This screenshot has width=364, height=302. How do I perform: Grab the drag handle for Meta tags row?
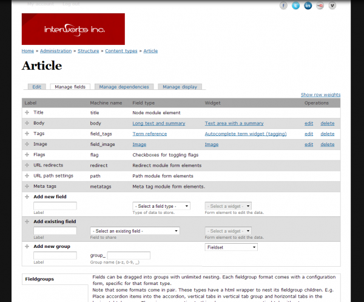(x=27, y=186)
